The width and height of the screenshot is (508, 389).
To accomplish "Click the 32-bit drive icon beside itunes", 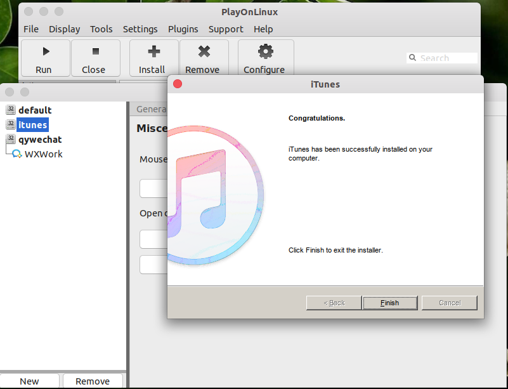I will tap(11, 124).
